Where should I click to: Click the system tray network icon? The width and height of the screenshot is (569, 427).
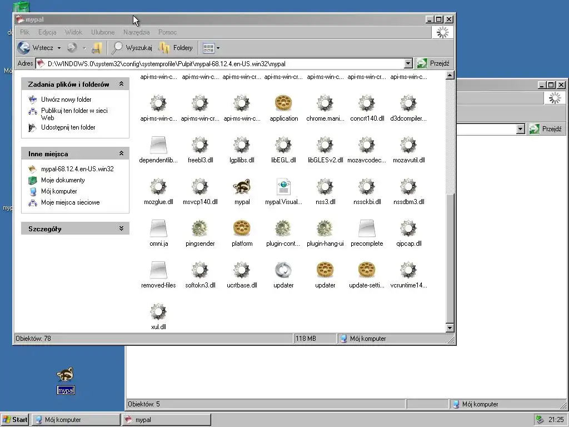(x=540, y=419)
